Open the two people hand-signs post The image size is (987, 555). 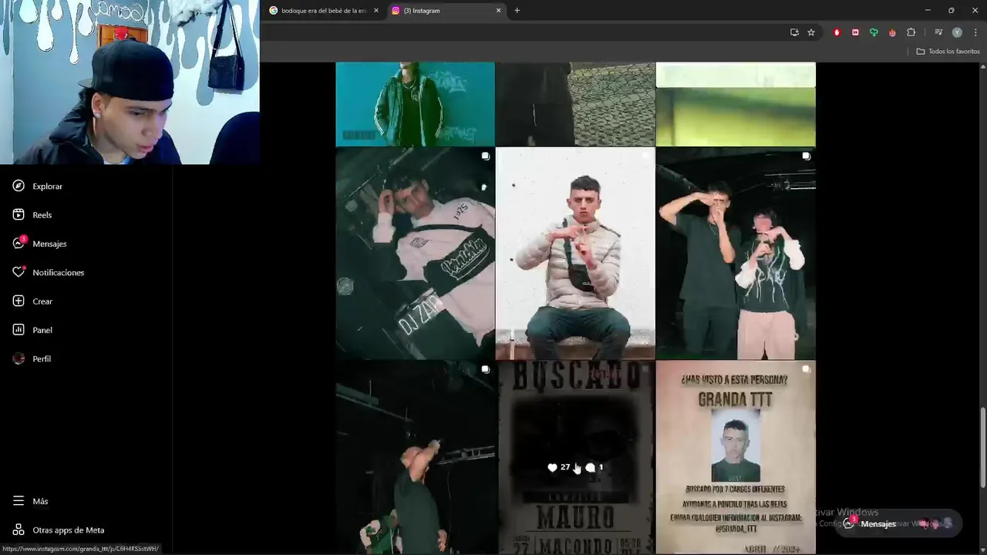point(736,254)
